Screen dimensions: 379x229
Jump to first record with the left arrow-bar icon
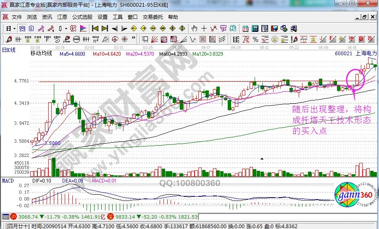coord(95,28)
